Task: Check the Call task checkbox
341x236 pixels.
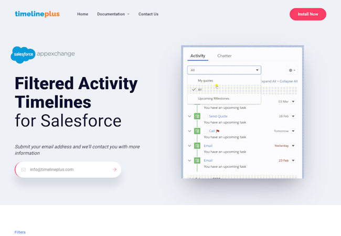Action: pos(206,131)
